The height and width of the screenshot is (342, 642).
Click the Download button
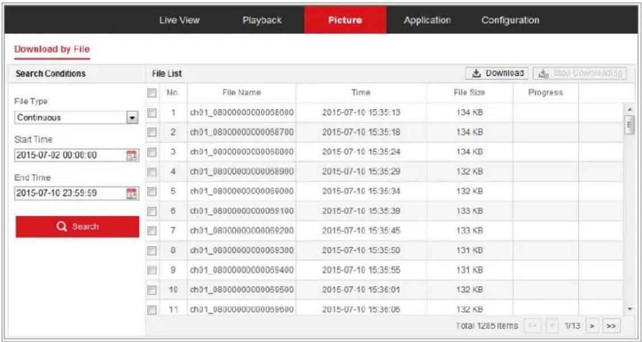pos(496,73)
